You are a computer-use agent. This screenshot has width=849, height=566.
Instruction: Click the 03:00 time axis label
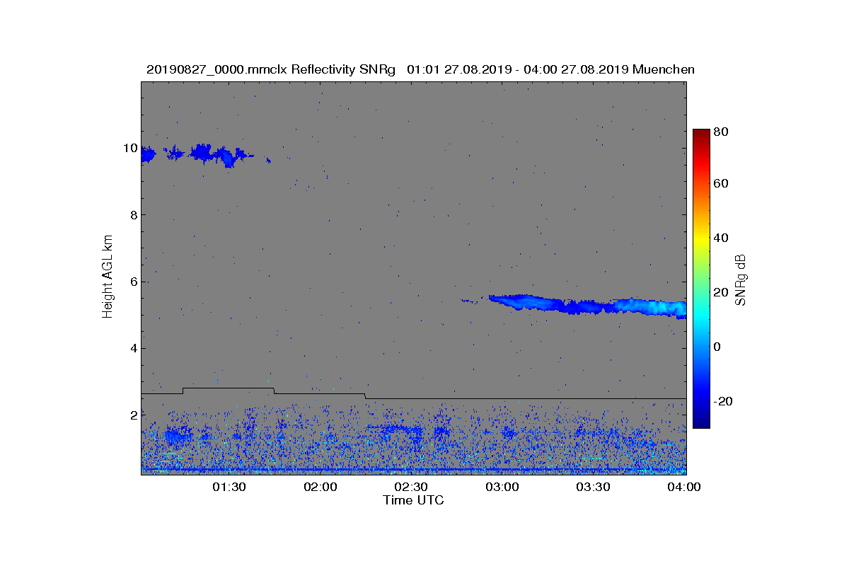502,487
